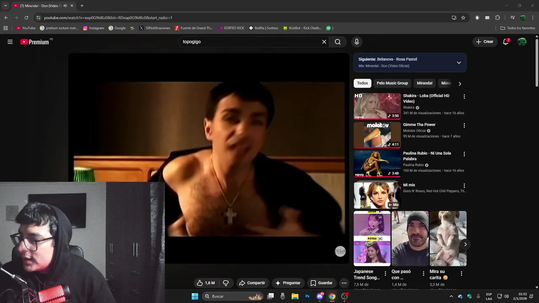Reload the YouTube page

pyautogui.click(x=26, y=18)
